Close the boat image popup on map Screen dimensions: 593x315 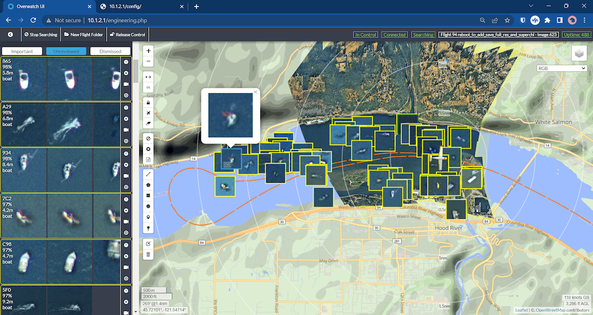tap(255, 92)
